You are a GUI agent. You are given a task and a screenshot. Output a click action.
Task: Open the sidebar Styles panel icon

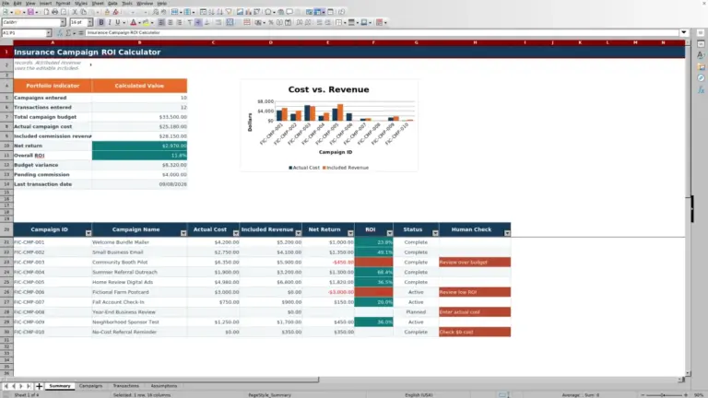[701, 55]
